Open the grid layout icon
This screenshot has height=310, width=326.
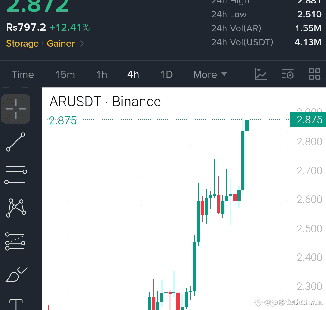314,74
